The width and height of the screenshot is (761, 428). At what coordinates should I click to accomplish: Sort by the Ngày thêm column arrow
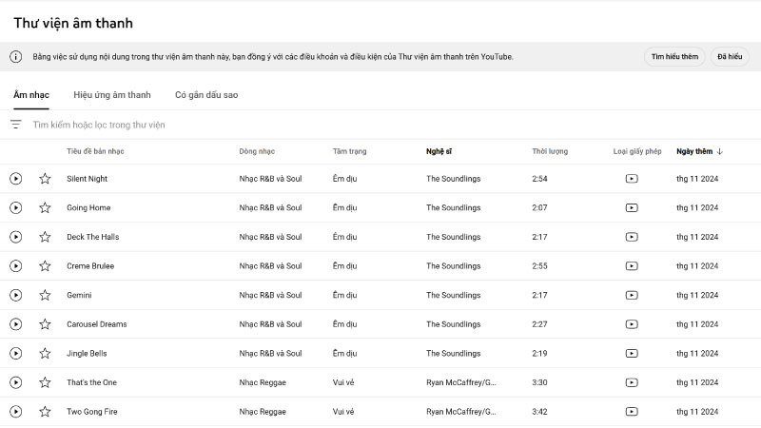click(720, 151)
